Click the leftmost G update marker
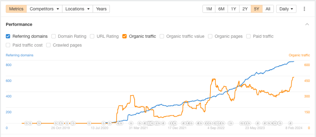The height and width of the screenshot is (137, 316). pyautogui.click(x=26, y=123)
